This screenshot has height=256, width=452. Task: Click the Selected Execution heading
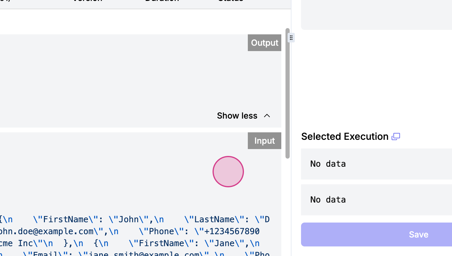point(345,137)
